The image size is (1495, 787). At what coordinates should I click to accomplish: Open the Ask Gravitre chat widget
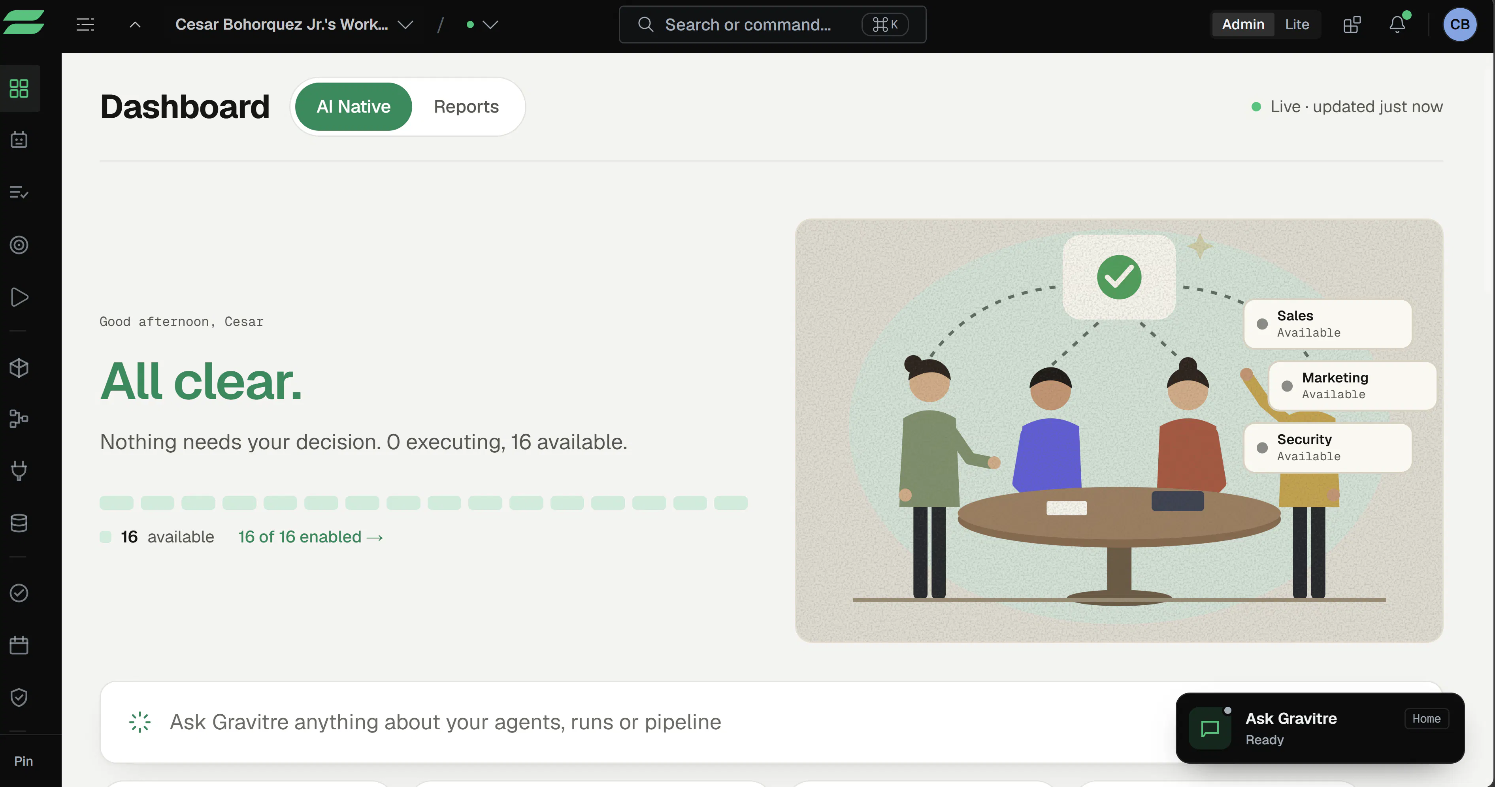click(1320, 728)
